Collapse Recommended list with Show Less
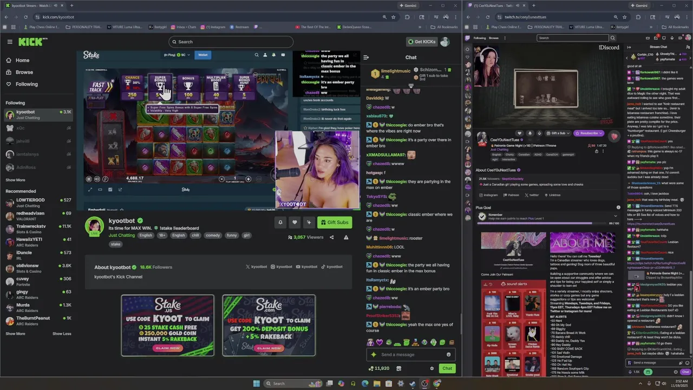The width and height of the screenshot is (693, 390). (62, 334)
